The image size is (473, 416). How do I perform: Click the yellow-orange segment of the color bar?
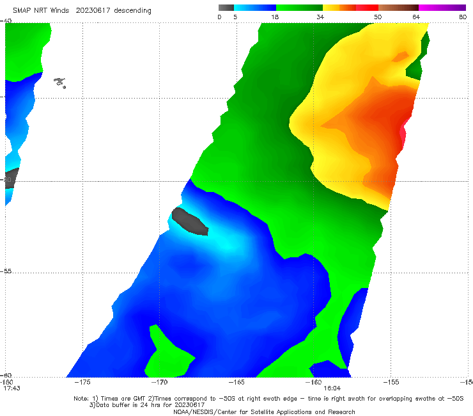coord(339,8)
